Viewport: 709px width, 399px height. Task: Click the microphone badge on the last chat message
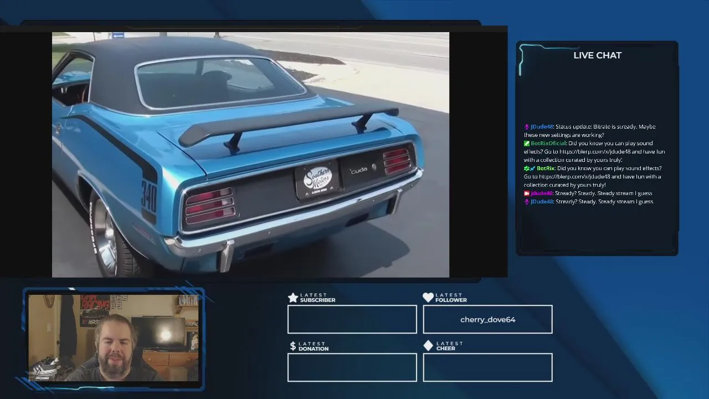coord(527,202)
